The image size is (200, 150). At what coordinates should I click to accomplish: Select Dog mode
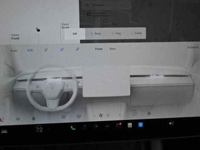(x=116, y=33)
